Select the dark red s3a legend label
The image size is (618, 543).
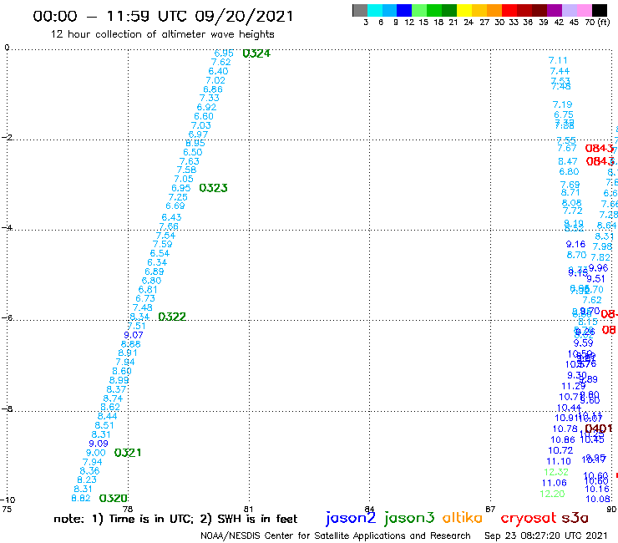click(x=575, y=519)
